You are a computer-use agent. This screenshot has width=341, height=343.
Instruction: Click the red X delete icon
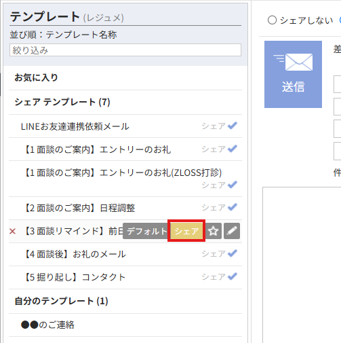(13, 231)
